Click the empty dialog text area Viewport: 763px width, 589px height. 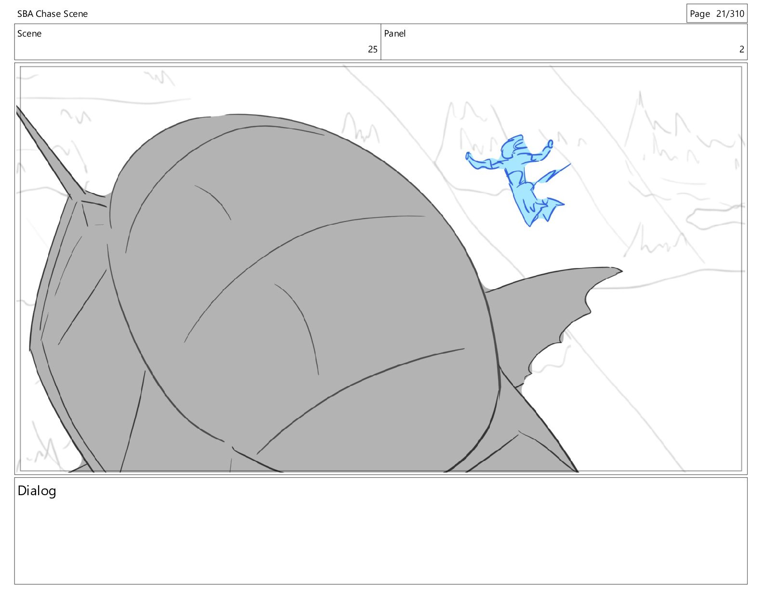tap(381, 531)
